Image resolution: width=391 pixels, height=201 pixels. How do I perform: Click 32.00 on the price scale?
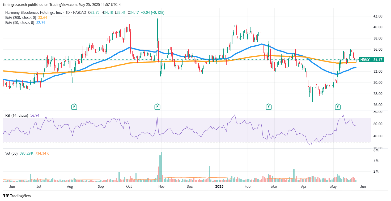(378, 71)
